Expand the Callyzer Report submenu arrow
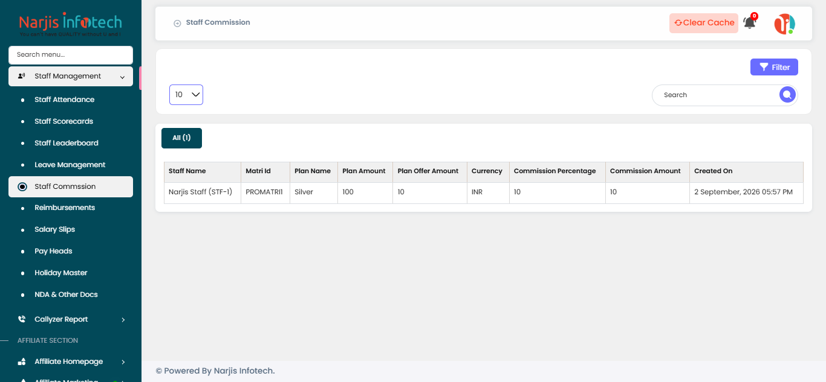The width and height of the screenshot is (826, 382). [x=123, y=319]
